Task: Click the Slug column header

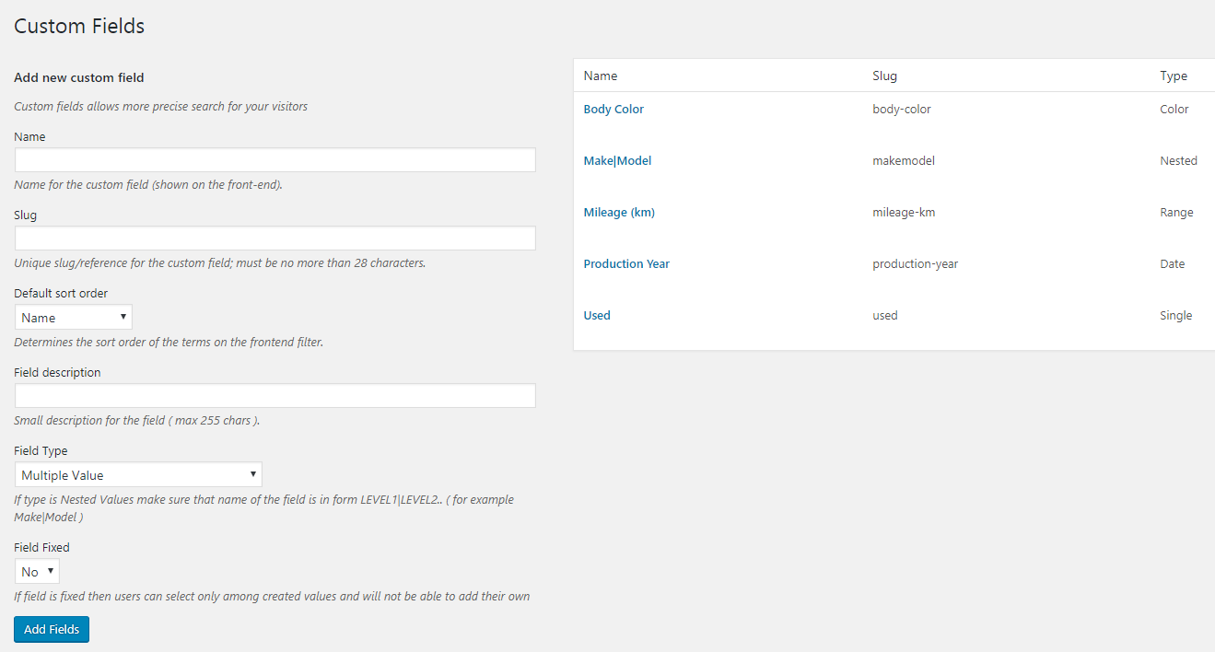Action: (x=884, y=76)
